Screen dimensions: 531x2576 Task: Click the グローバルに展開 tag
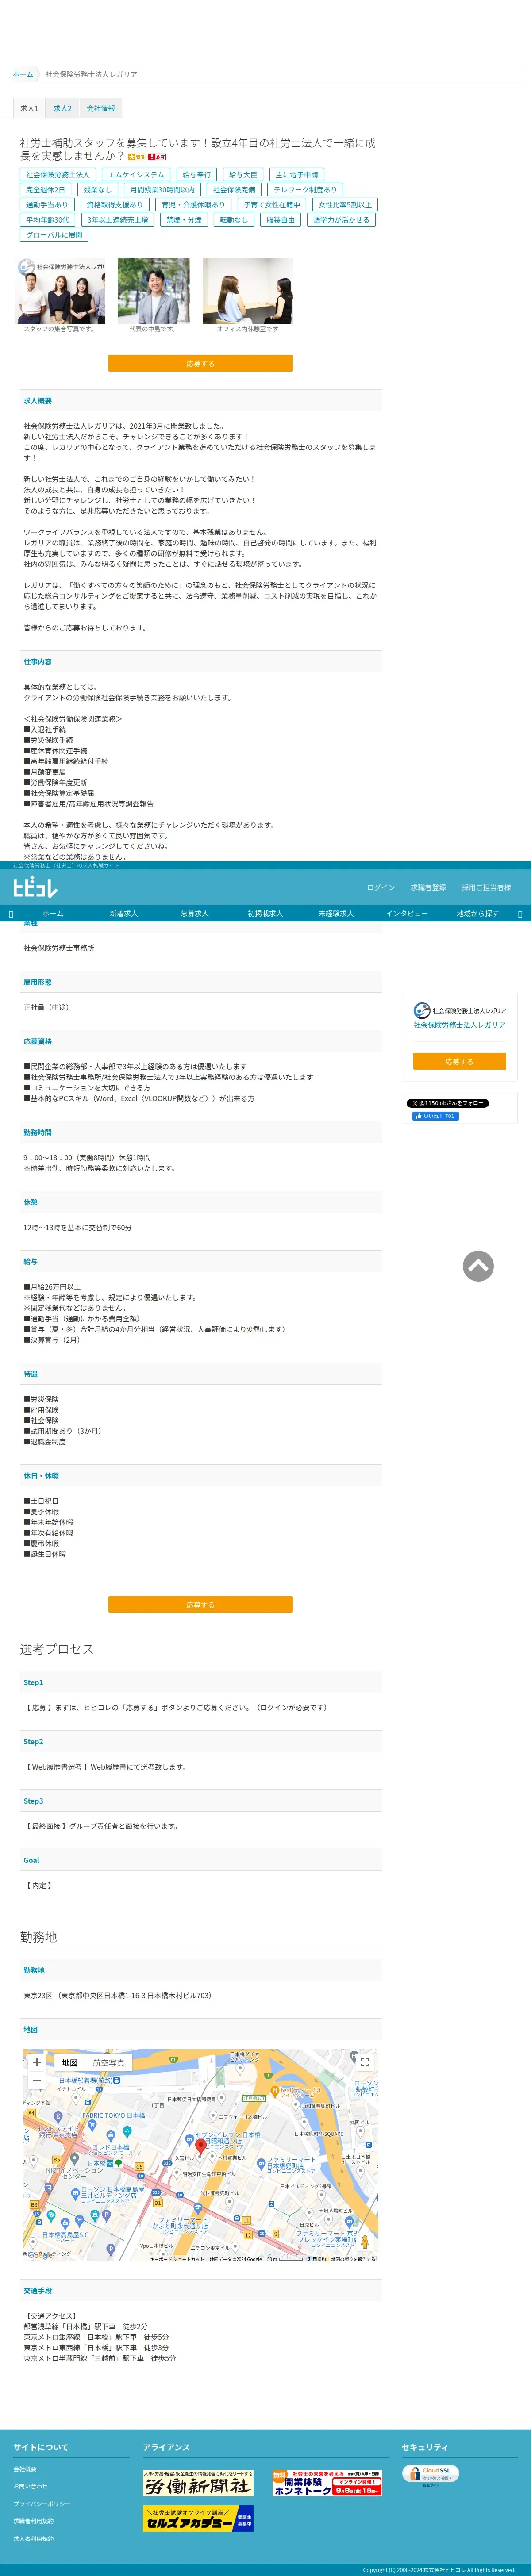point(54,234)
